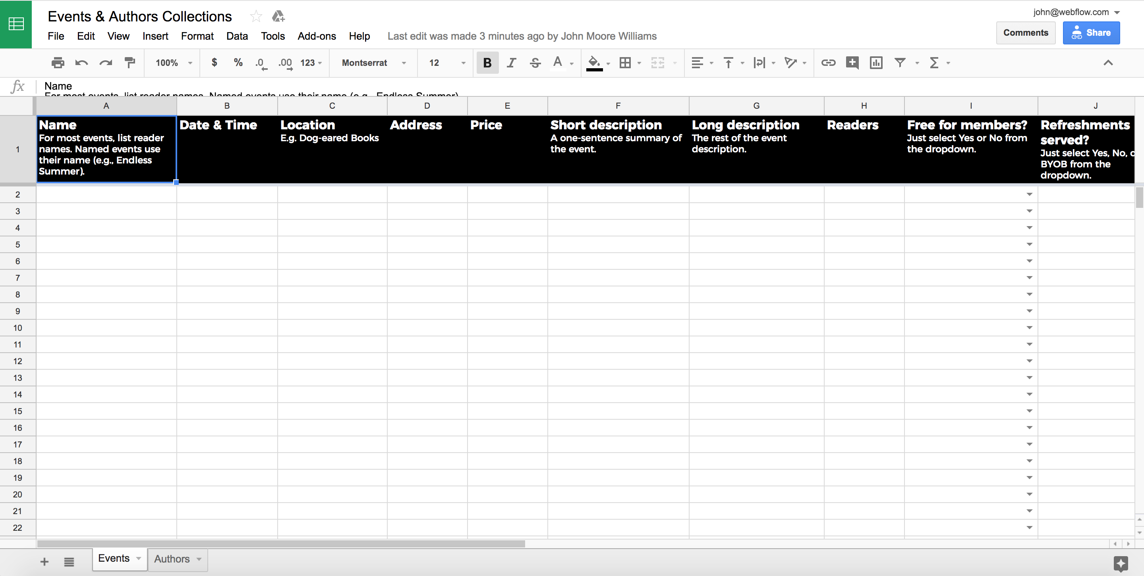Select the Date & Time header cell
Viewport: 1144px width, 576px height.
(226, 149)
